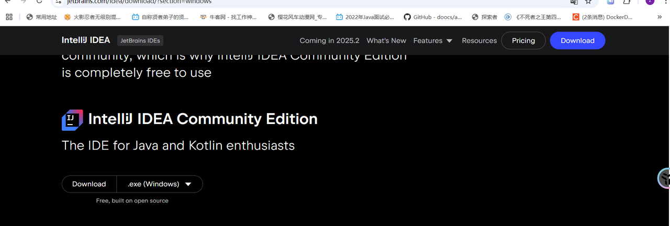Bookmark this page with the star icon
The height and width of the screenshot is (226, 670).
tap(588, 2)
